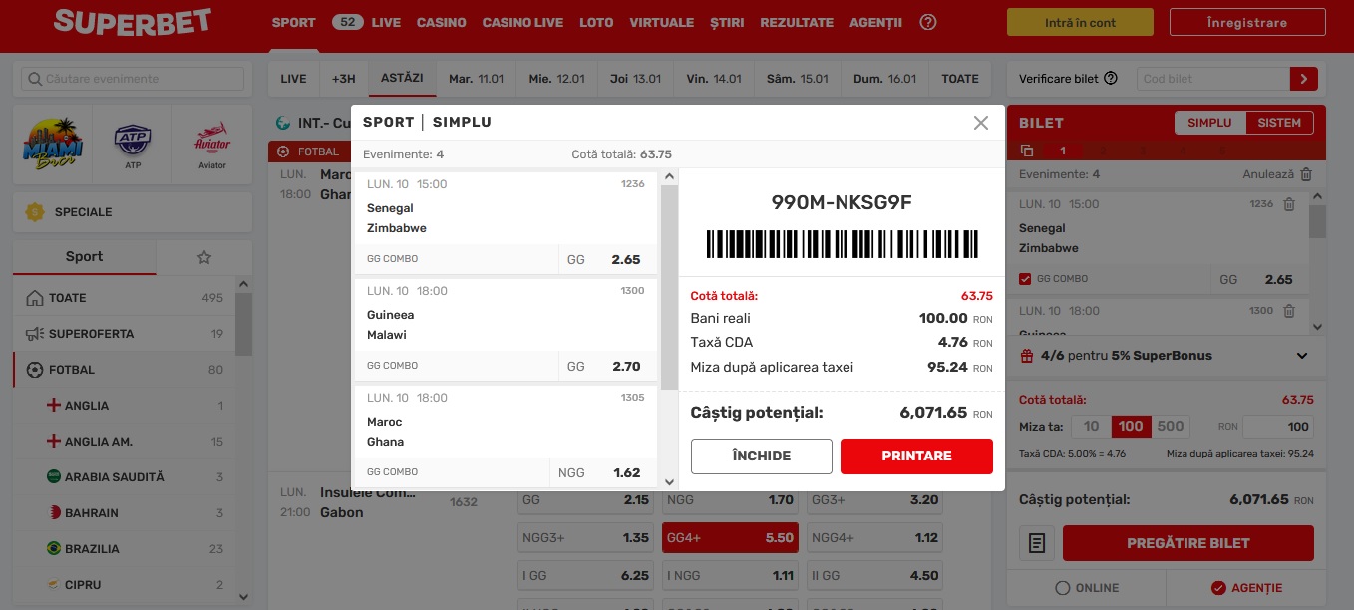Open the Aviator game icon
Screen dimensions: 1354x610
point(212,143)
